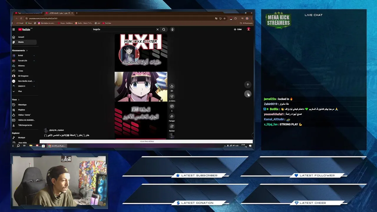The width and height of the screenshot is (377, 212).
Task: Close the active Arabic-titled tab
Action: click(x=72, y=13)
